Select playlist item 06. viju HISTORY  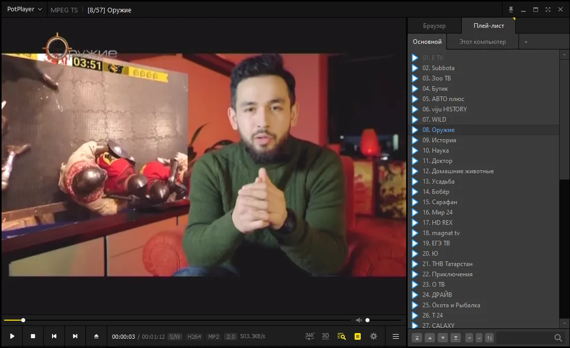pyautogui.click(x=483, y=109)
